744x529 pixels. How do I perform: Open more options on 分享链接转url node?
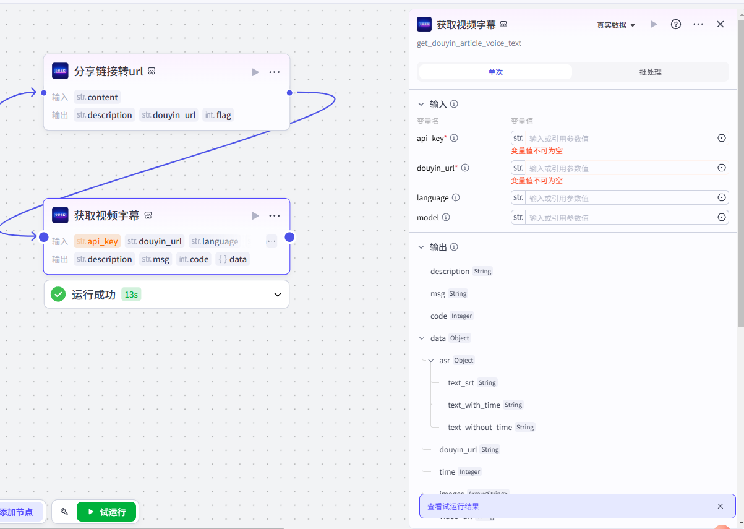(275, 72)
